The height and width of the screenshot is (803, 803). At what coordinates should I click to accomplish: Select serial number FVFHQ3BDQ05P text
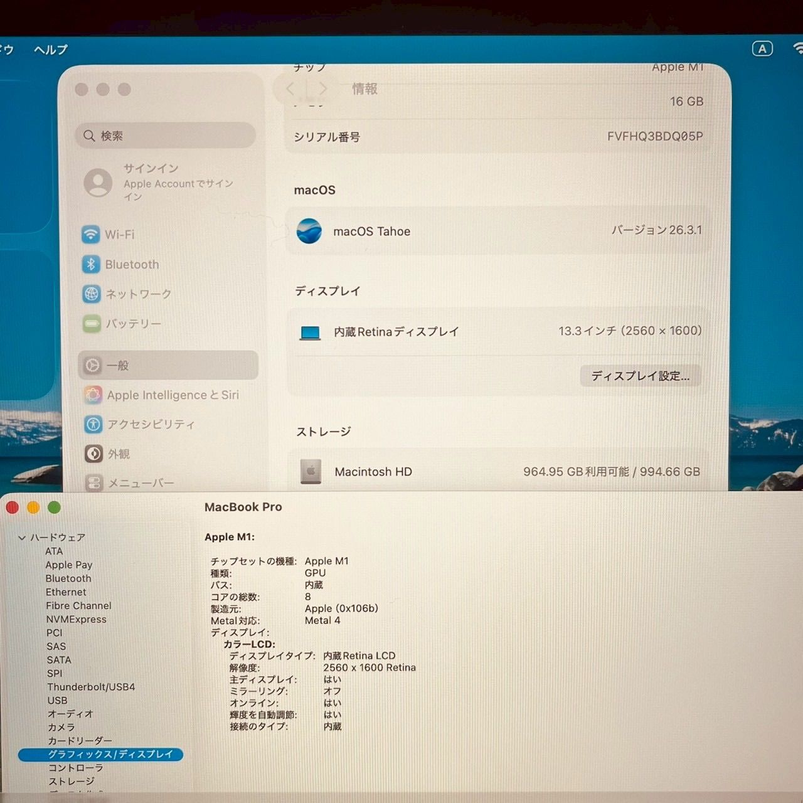click(655, 136)
